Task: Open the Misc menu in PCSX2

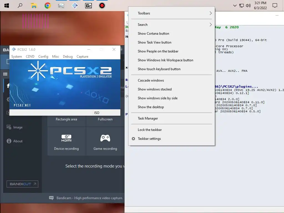Action: (55, 57)
